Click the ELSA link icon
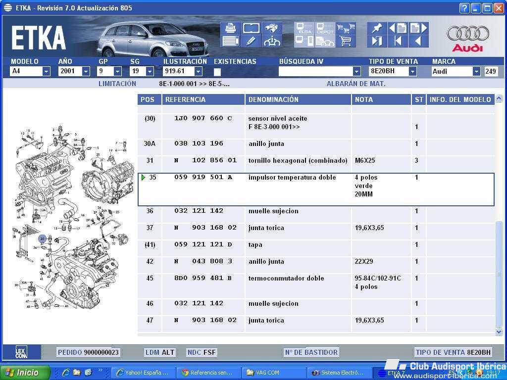 tap(304, 28)
